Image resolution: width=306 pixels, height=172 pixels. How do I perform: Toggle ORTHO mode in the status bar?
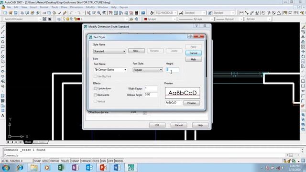coord(55,161)
